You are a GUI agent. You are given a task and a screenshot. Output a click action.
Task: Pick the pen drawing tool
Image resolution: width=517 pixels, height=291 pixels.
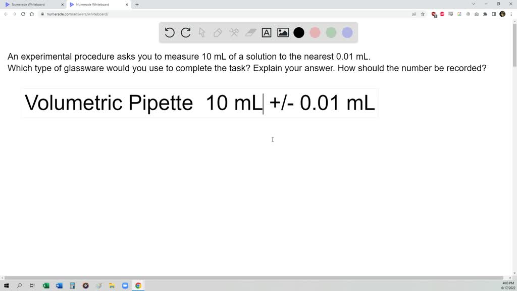(x=218, y=32)
